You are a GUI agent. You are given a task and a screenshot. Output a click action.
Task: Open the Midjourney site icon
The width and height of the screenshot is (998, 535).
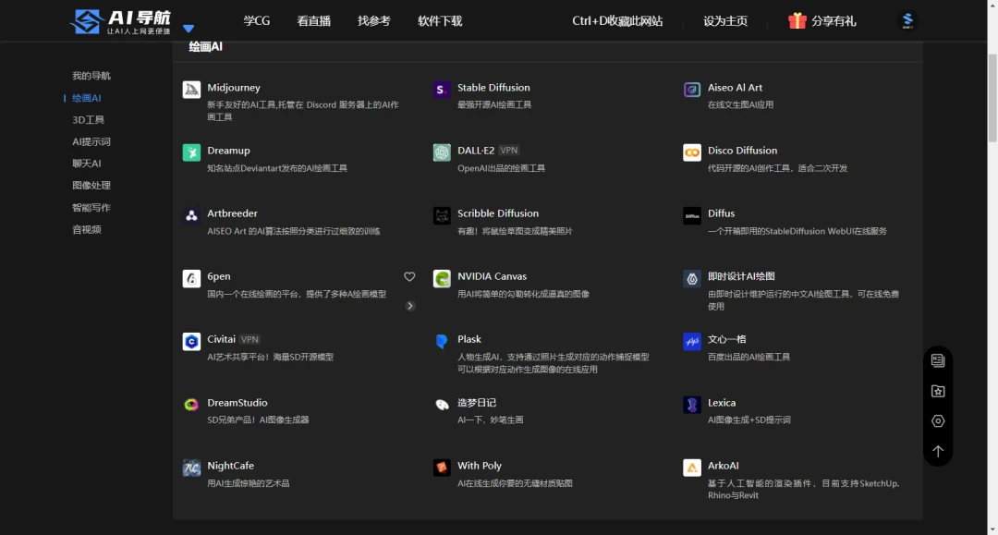coord(191,90)
